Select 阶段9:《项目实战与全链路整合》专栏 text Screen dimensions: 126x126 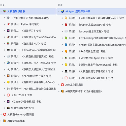point(91,78)
